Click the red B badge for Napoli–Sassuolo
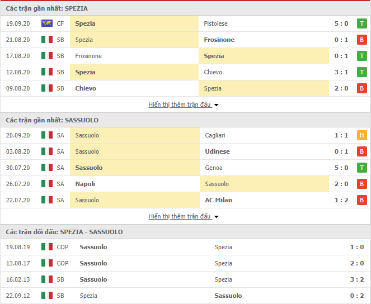Screen dimensions: 371x304 [x=362, y=184]
